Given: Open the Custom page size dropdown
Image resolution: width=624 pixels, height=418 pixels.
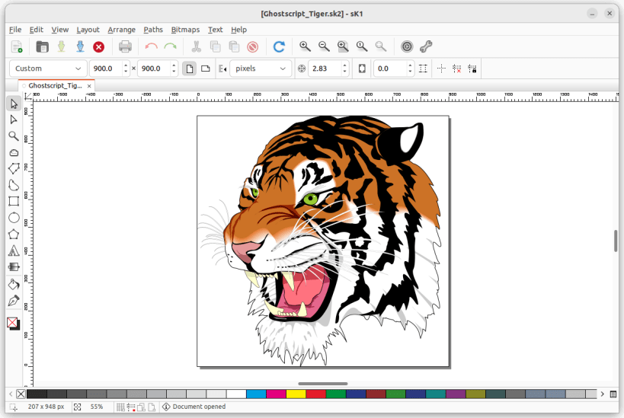Looking at the screenshot, I should (x=46, y=69).
